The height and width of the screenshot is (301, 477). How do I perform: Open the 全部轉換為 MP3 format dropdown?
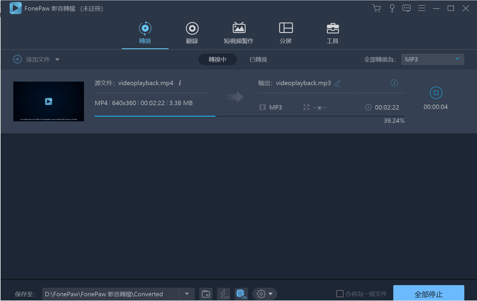(x=433, y=59)
